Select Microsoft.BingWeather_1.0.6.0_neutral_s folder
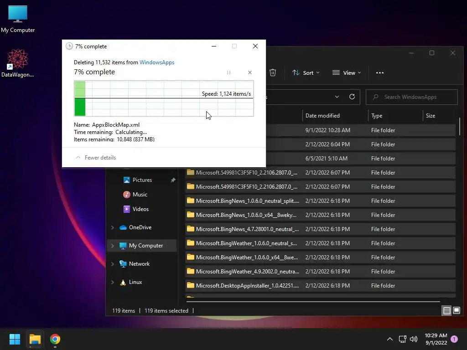This screenshot has width=467, height=350. coord(320,243)
